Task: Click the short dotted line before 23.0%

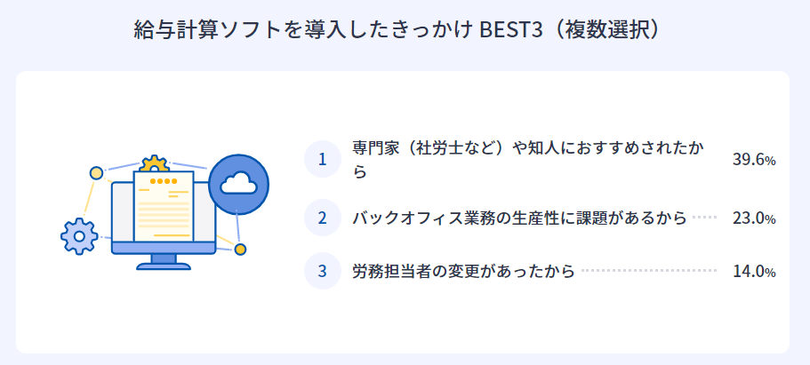Action: coord(704,217)
